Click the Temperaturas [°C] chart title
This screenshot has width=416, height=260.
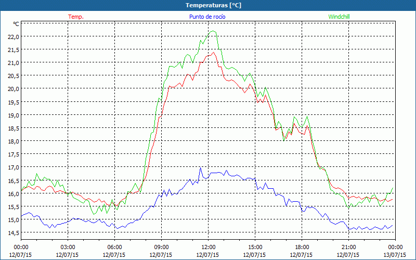[213, 5]
